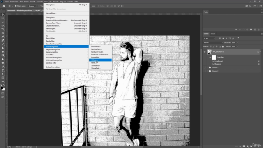Open the Normal blend mode dropdown
Image resolution: width=263 pixels, height=148 pixels.
pyautogui.click(x=213, y=43)
